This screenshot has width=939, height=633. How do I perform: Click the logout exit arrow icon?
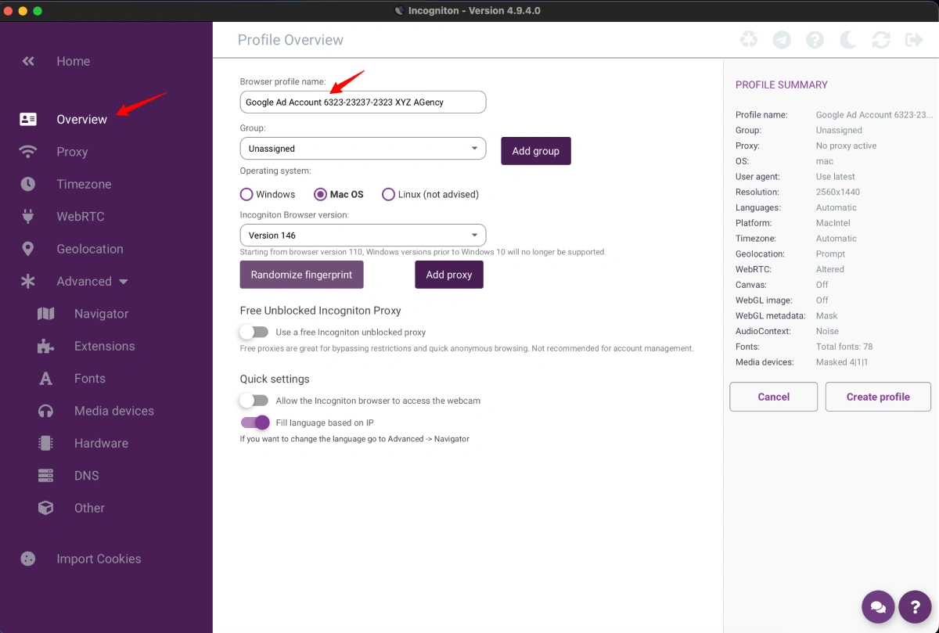(x=914, y=39)
